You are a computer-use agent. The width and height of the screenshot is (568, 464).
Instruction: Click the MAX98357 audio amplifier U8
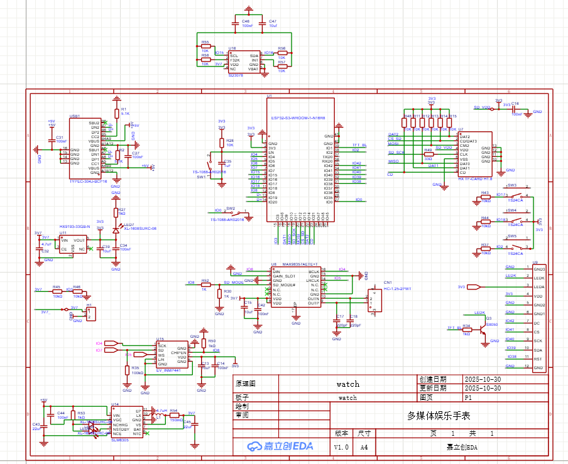(295, 287)
